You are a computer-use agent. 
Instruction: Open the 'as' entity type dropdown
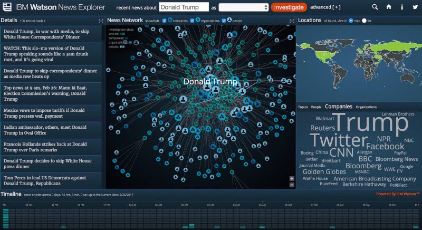pyautogui.click(x=244, y=7)
